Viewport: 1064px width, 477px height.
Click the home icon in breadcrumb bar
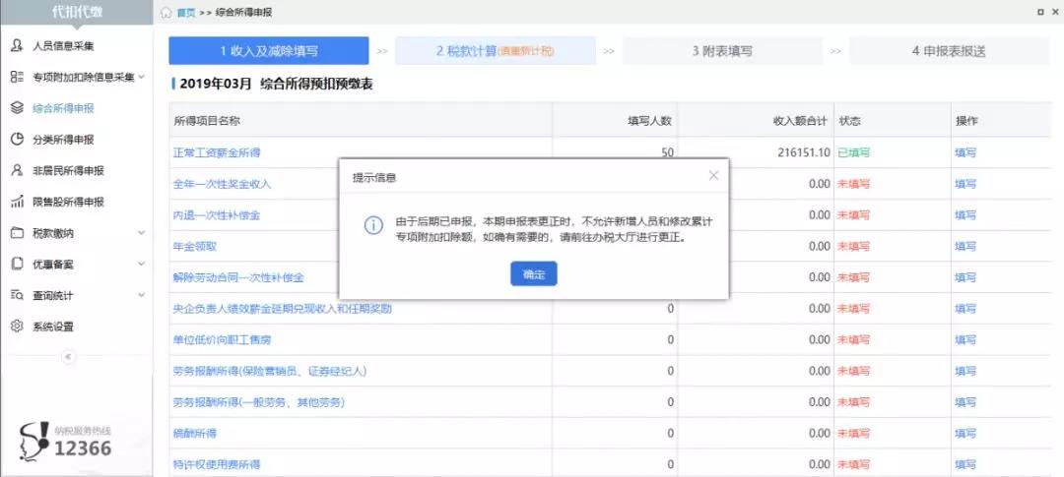[x=166, y=13]
